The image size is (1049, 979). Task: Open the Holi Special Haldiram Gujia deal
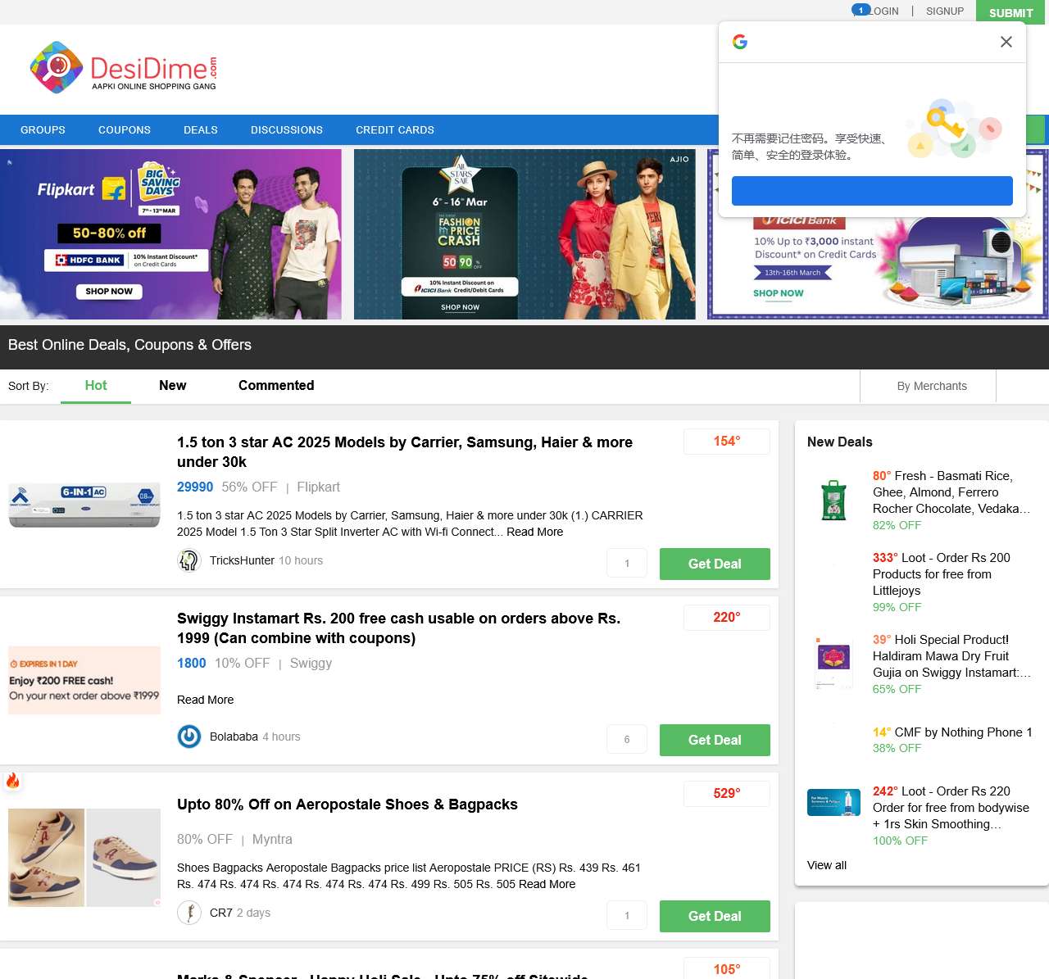(x=951, y=656)
